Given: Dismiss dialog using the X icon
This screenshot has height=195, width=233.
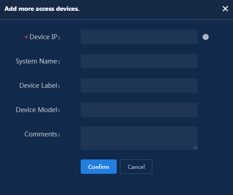Looking at the screenshot, I should coord(225,9).
